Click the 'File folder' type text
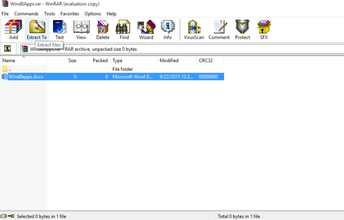Image resolution: width=344 pixels, height=220 pixels. click(x=123, y=69)
